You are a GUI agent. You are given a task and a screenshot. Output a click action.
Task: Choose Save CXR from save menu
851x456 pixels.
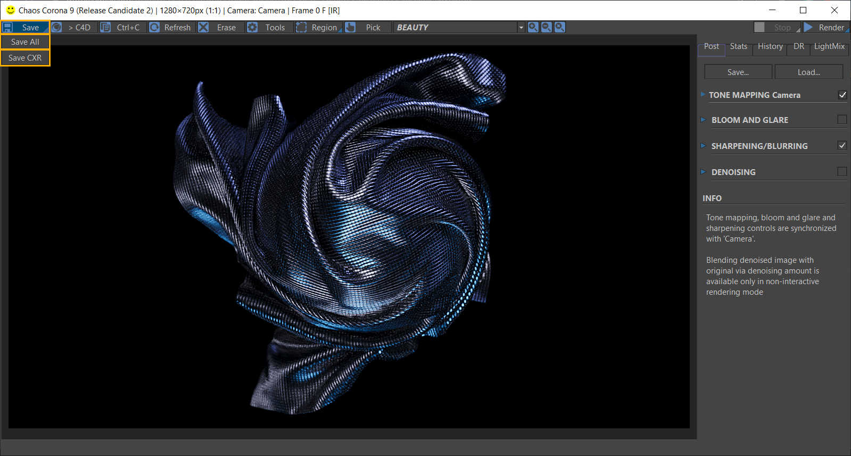(25, 57)
